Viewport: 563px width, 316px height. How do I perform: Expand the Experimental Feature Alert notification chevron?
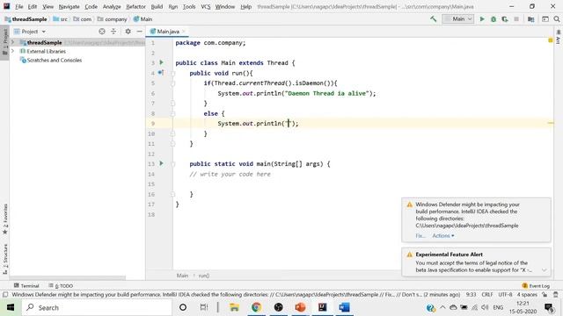click(544, 270)
